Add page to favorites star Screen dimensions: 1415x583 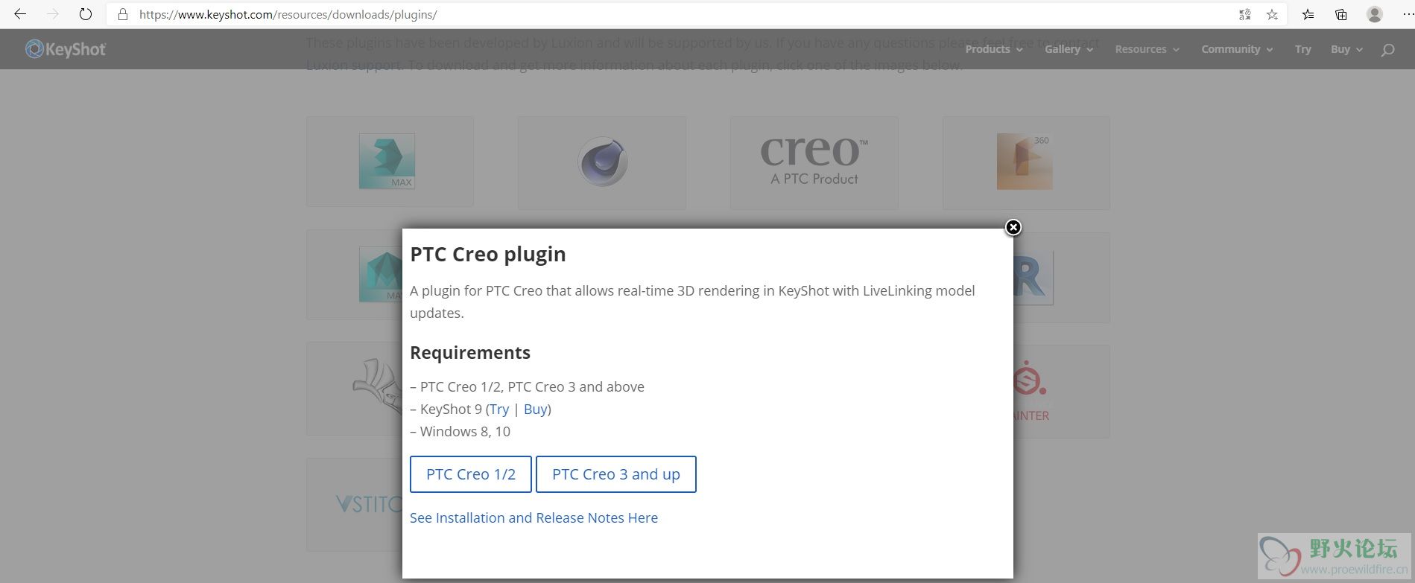[x=1272, y=14]
